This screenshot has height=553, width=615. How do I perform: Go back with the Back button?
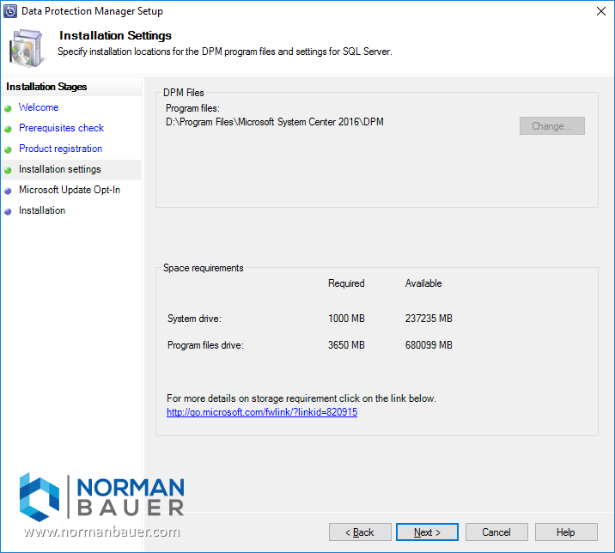[360, 532]
